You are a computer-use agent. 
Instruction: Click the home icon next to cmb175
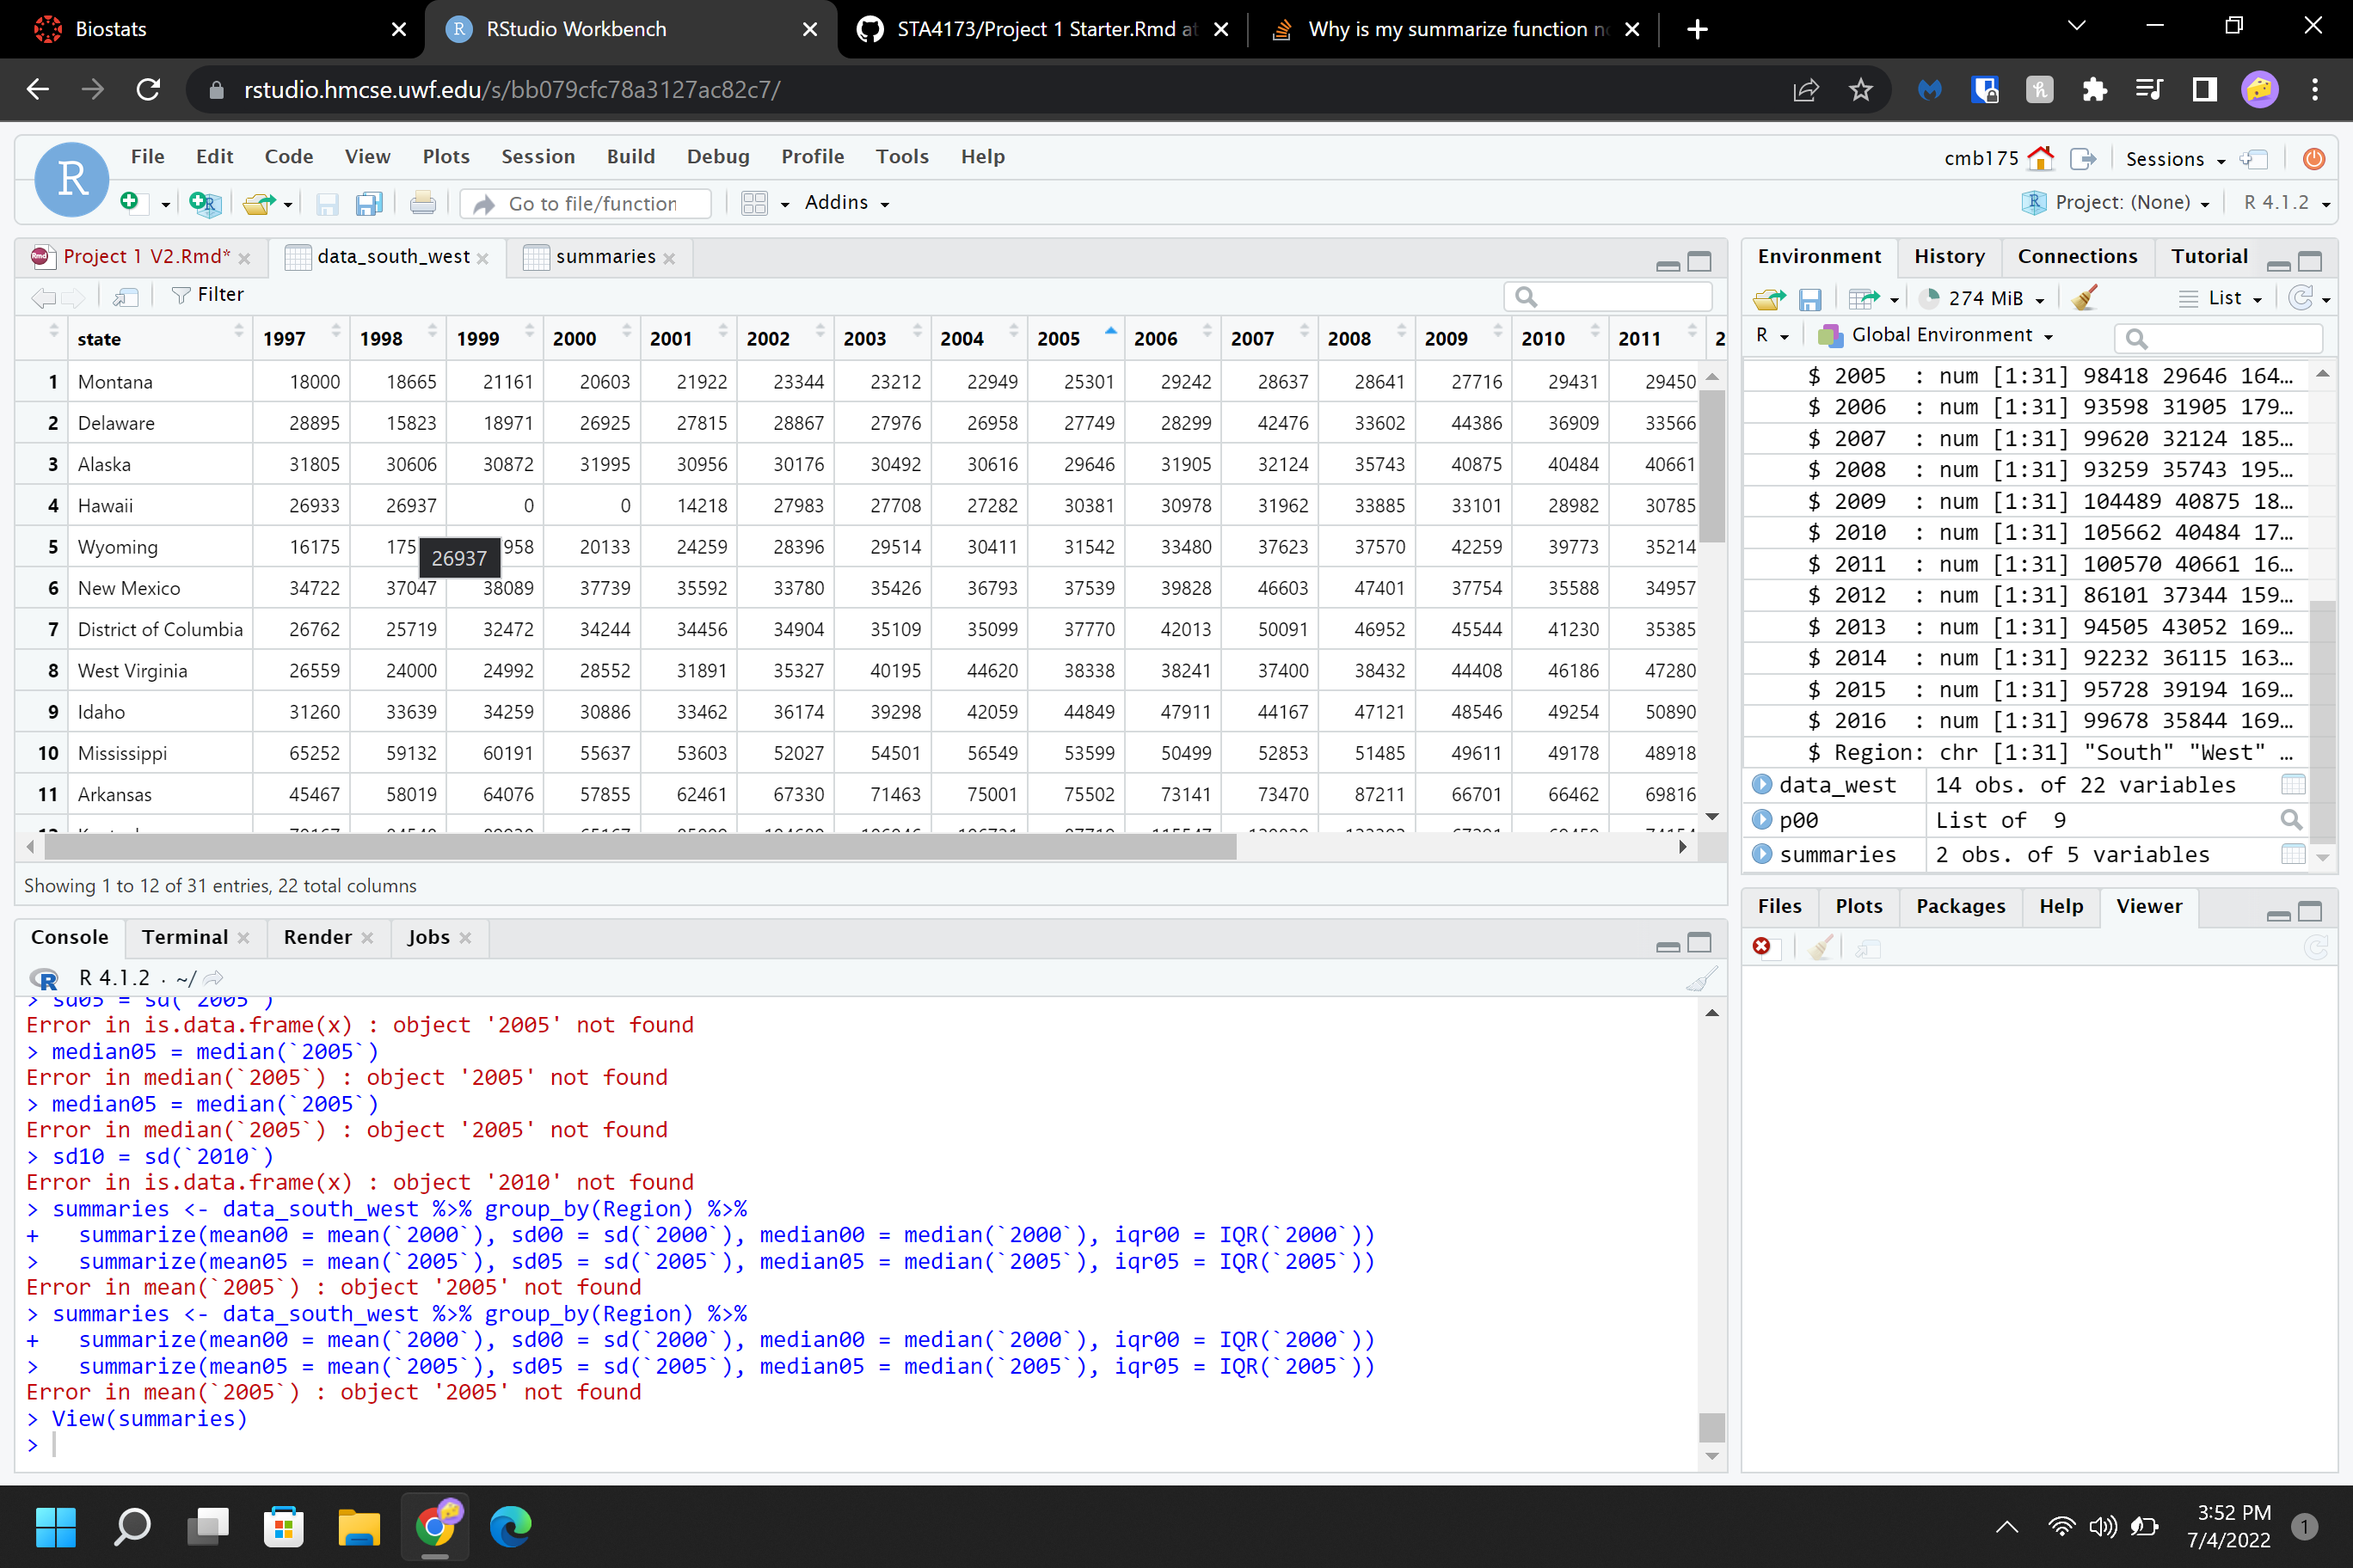coord(2040,158)
